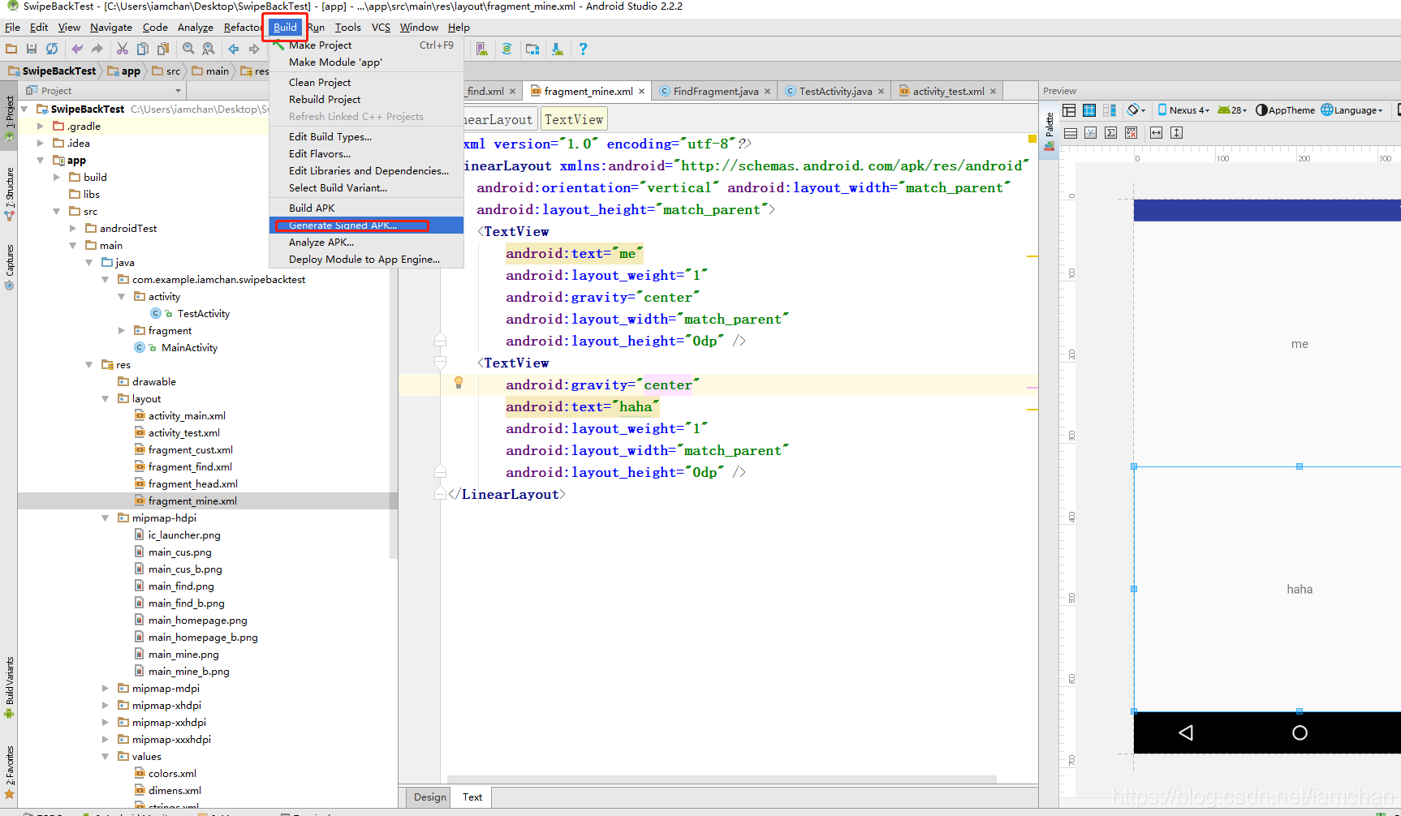Click the Distribute Weights sigma icon
This screenshot has width=1401, height=816.
(1111, 132)
